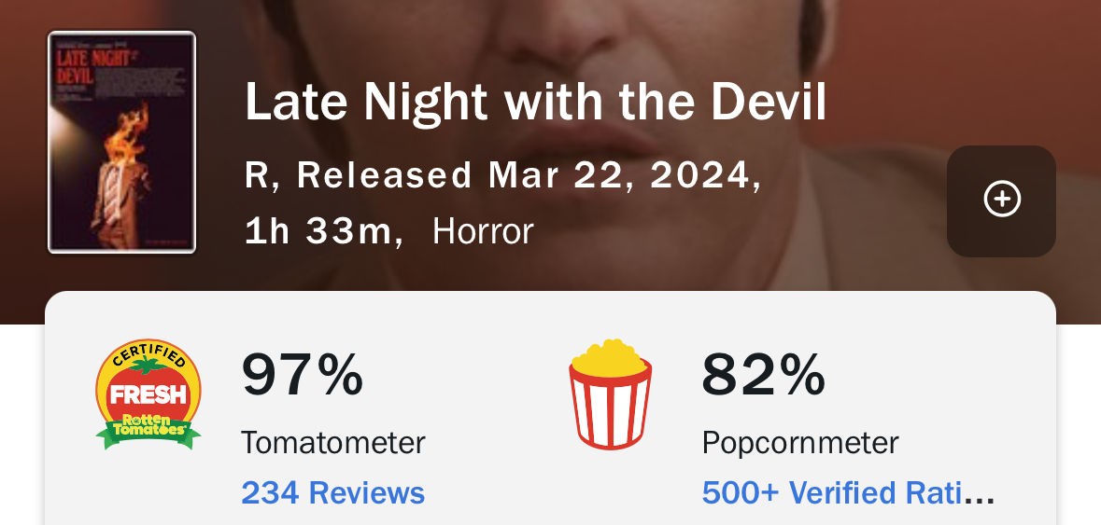Click the 1h 33m runtime text
1101x525 pixels.
pos(318,231)
